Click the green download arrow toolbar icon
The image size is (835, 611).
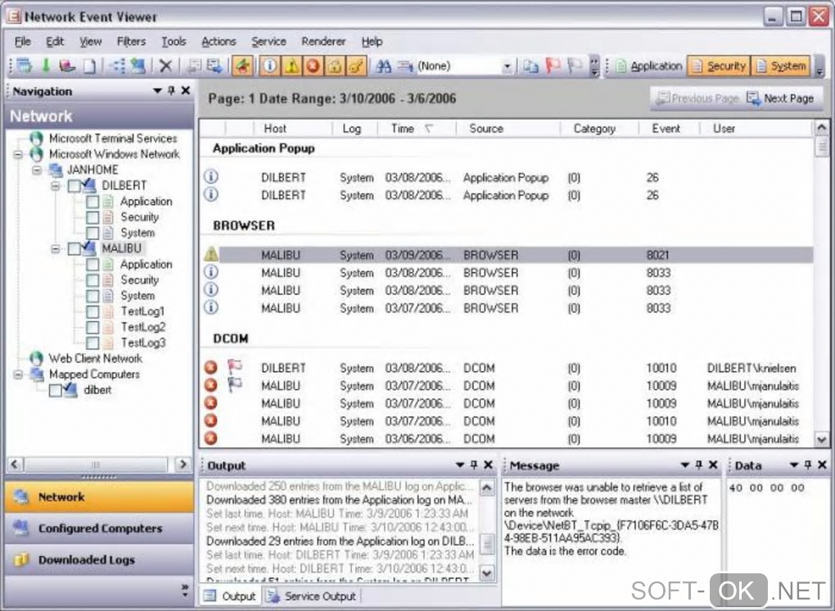[47, 66]
